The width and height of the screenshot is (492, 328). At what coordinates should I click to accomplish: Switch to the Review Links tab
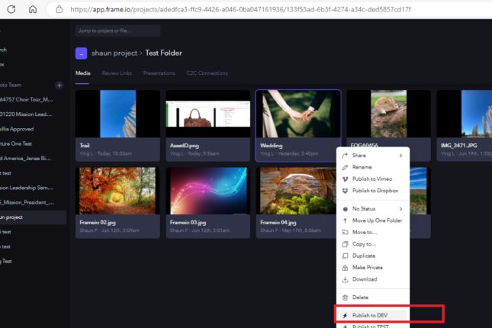coord(117,73)
